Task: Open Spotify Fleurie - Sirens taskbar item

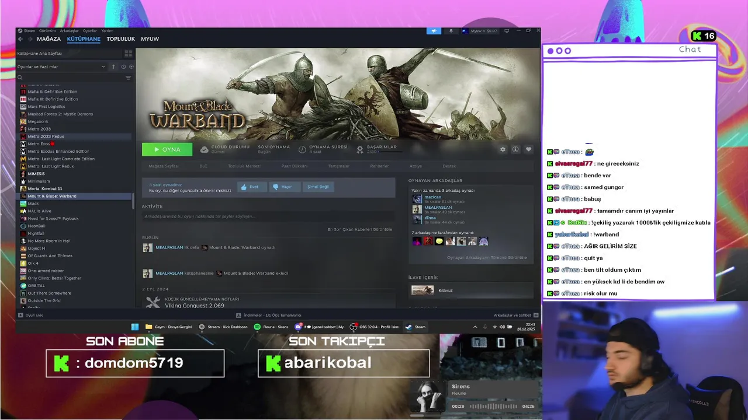Action: [271, 327]
